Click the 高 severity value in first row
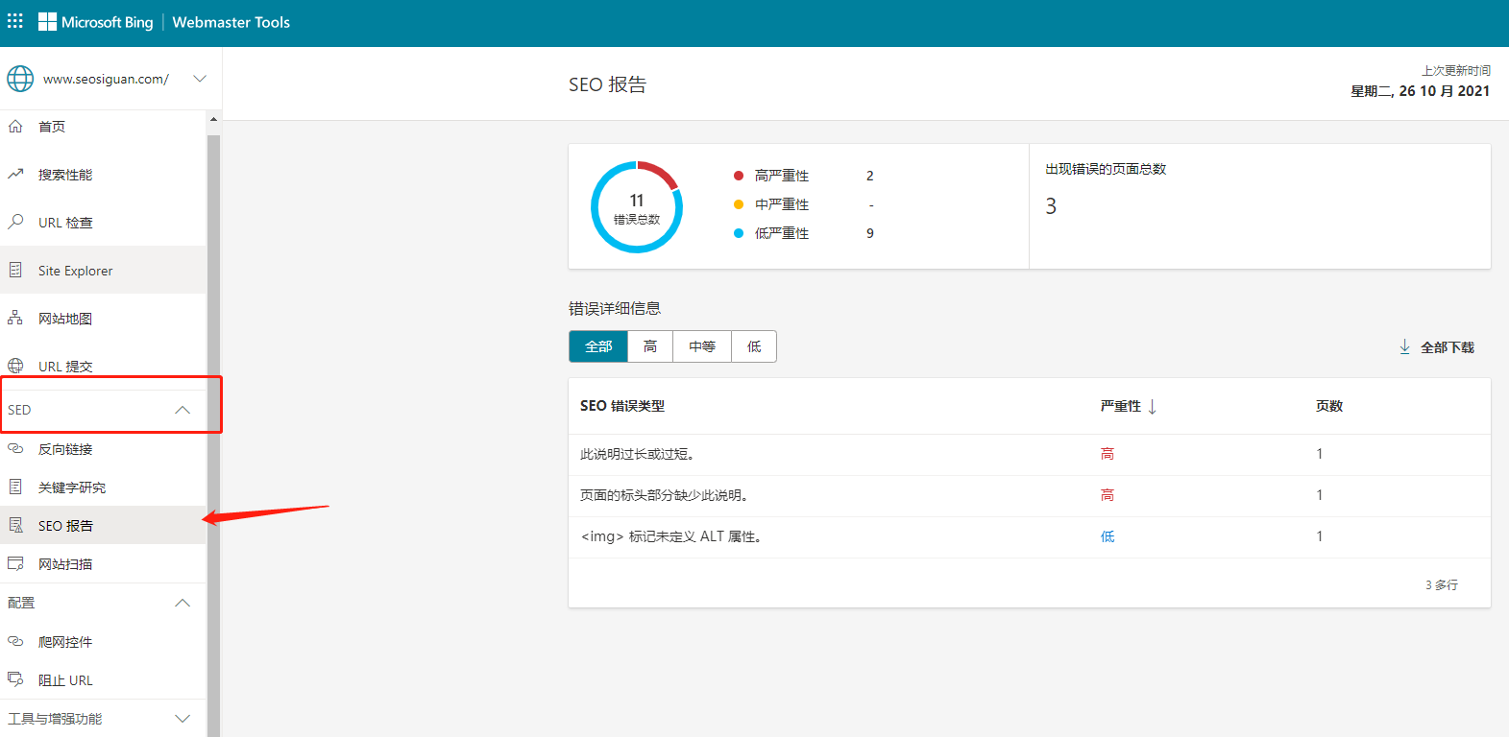Viewport: 1509px width, 737px height. pos(1107,454)
